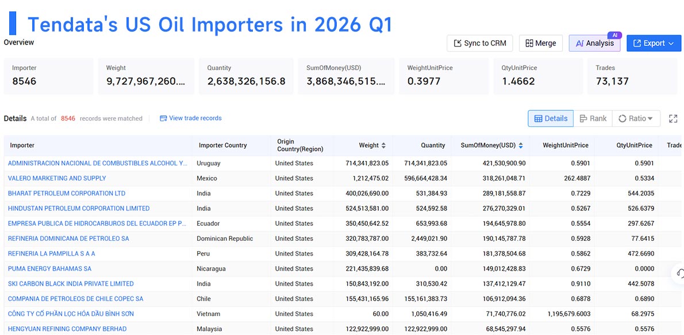Click the red 8546 records count
The image size is (684, 335).
(x=68, y=118)
